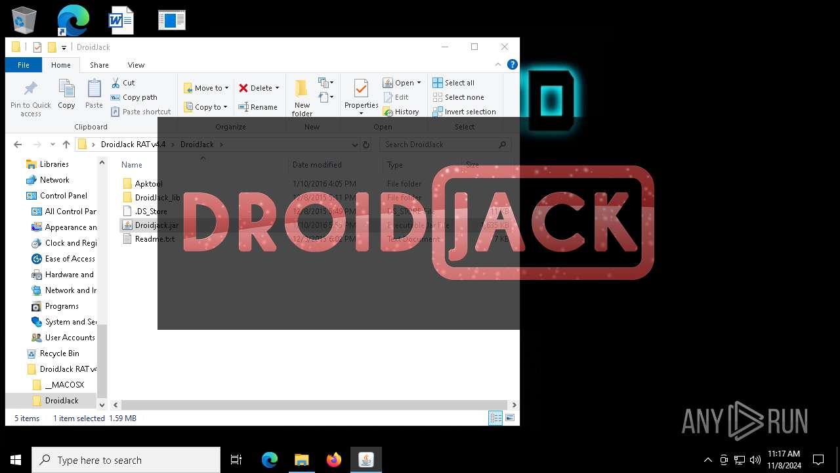840x473 pixels.
Task: Click Java app icon in taskbar
Action: pyautogui.click(x=366, y=460)
